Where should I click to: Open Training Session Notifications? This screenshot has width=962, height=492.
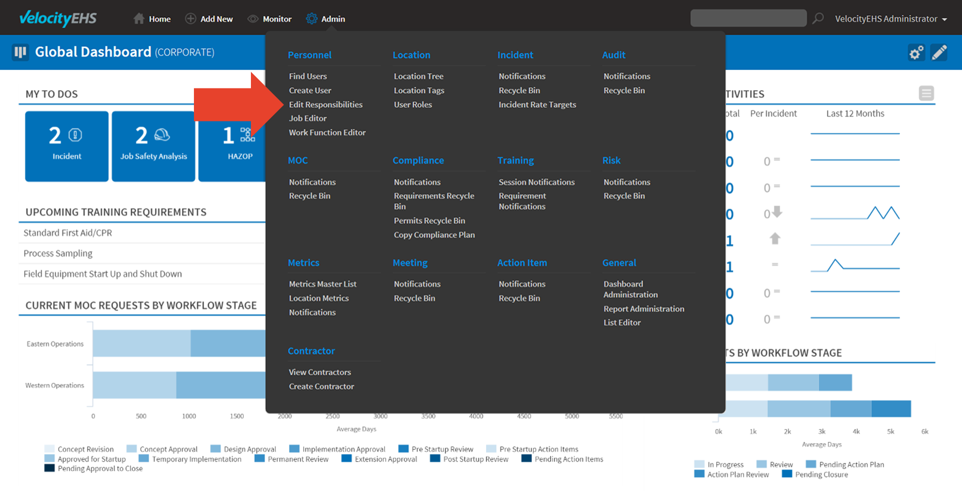click(x=536, y=182)
